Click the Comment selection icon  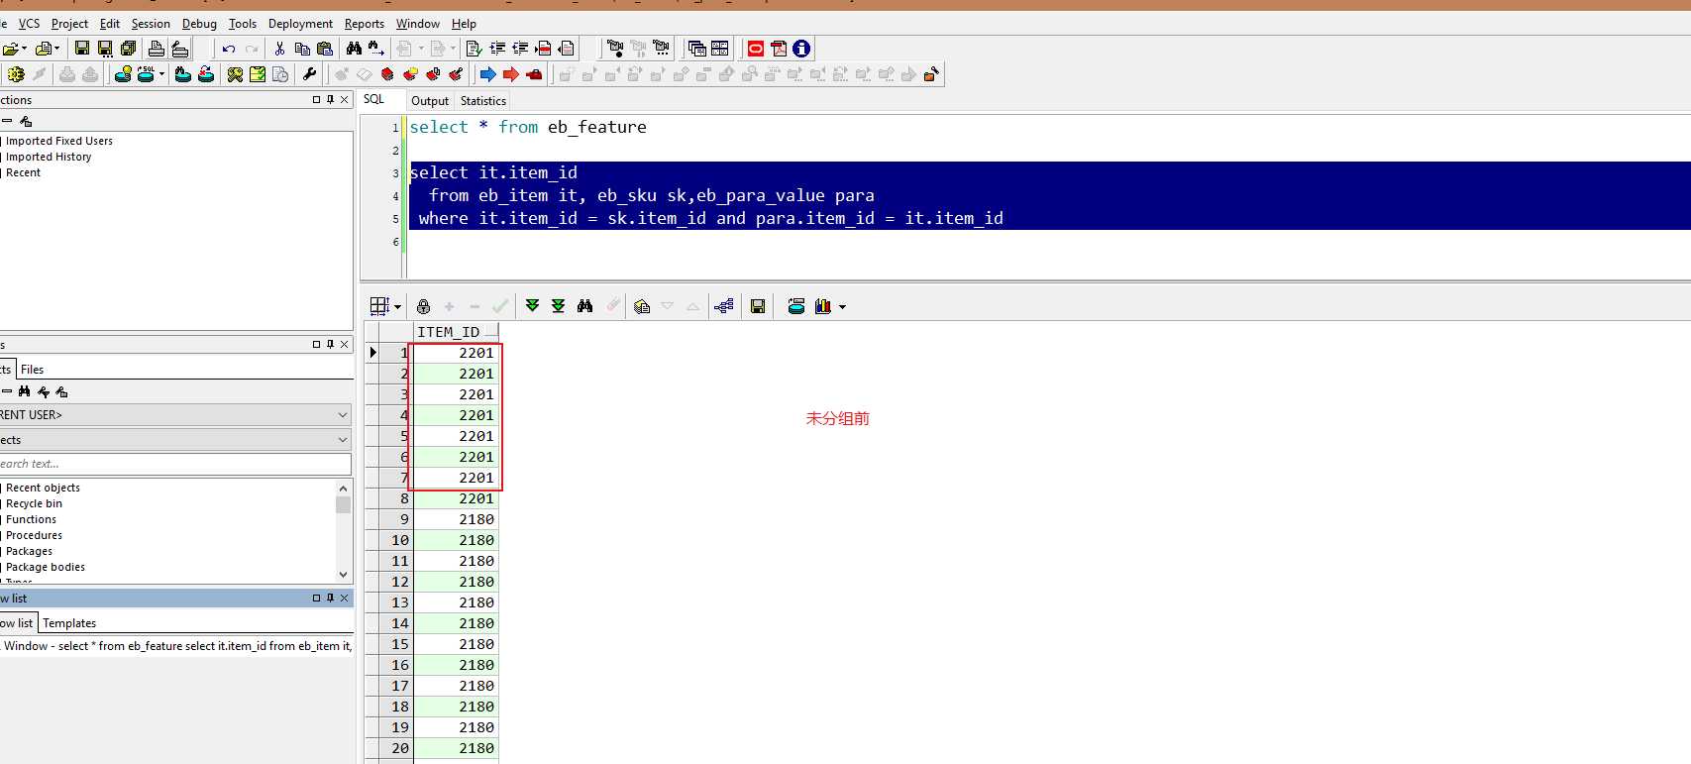tap(543, 49)
